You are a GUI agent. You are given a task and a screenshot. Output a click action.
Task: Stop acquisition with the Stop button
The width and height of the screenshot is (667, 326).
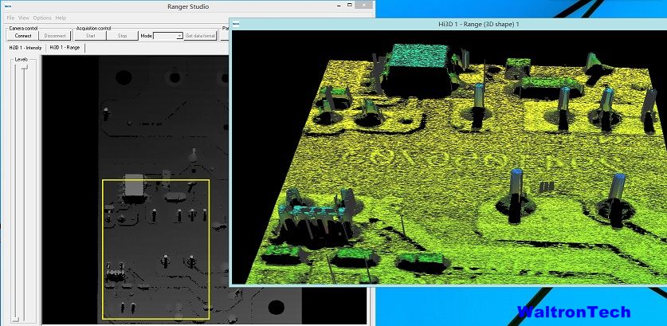click(x=122, y=36)
